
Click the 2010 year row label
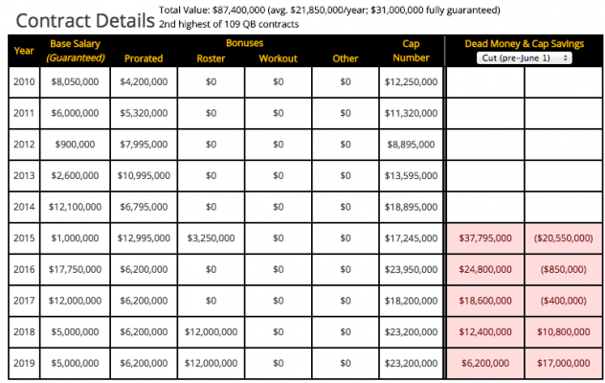(24, 81)
